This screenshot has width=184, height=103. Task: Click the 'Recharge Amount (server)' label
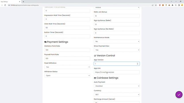coord(104,99)
